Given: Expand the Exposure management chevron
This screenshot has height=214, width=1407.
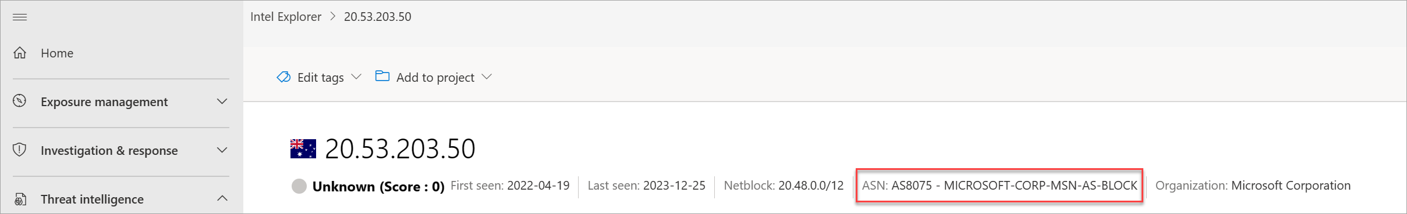Looking at the screenshot, I should (222, 101).
